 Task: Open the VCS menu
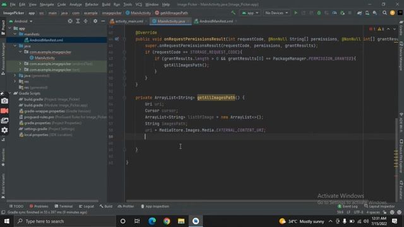[139, 4]
